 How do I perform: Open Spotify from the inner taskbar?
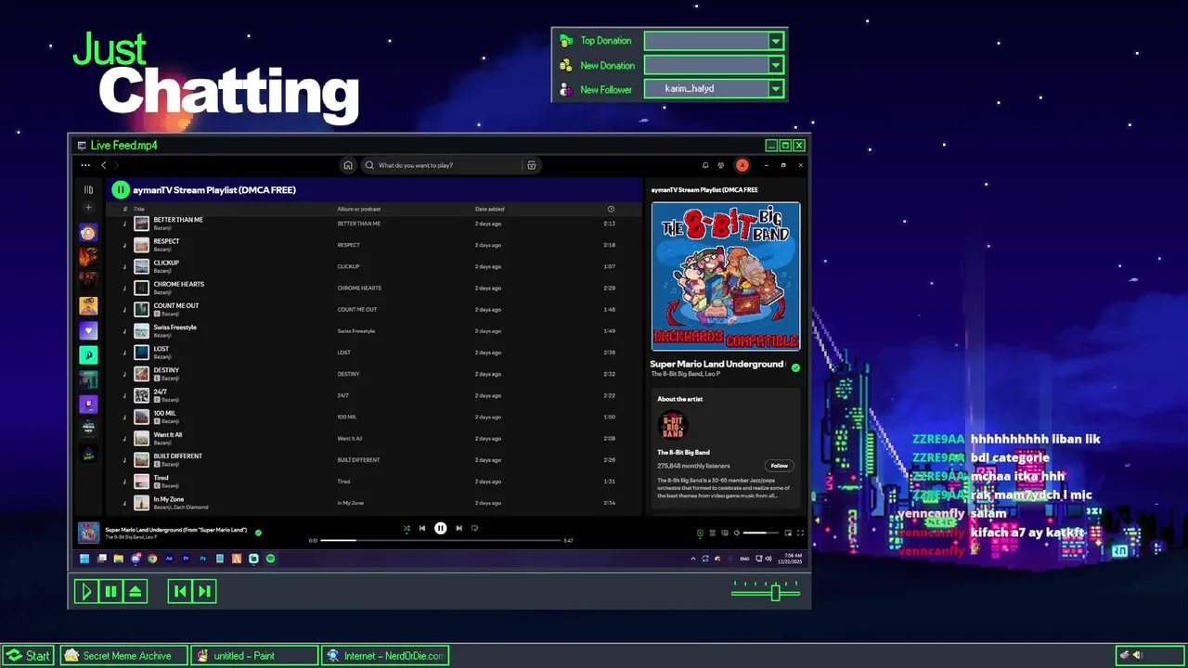pos(270,559)
